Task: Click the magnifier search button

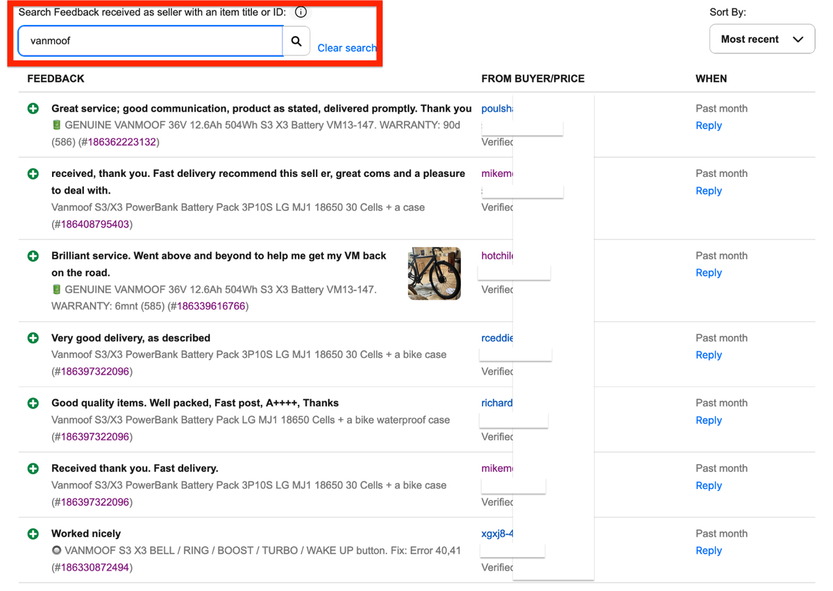Action: click(x=296, y=41)
